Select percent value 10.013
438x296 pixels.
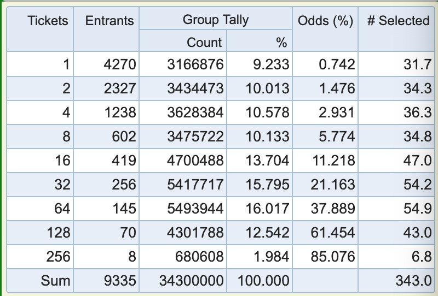tap(267, 88)
